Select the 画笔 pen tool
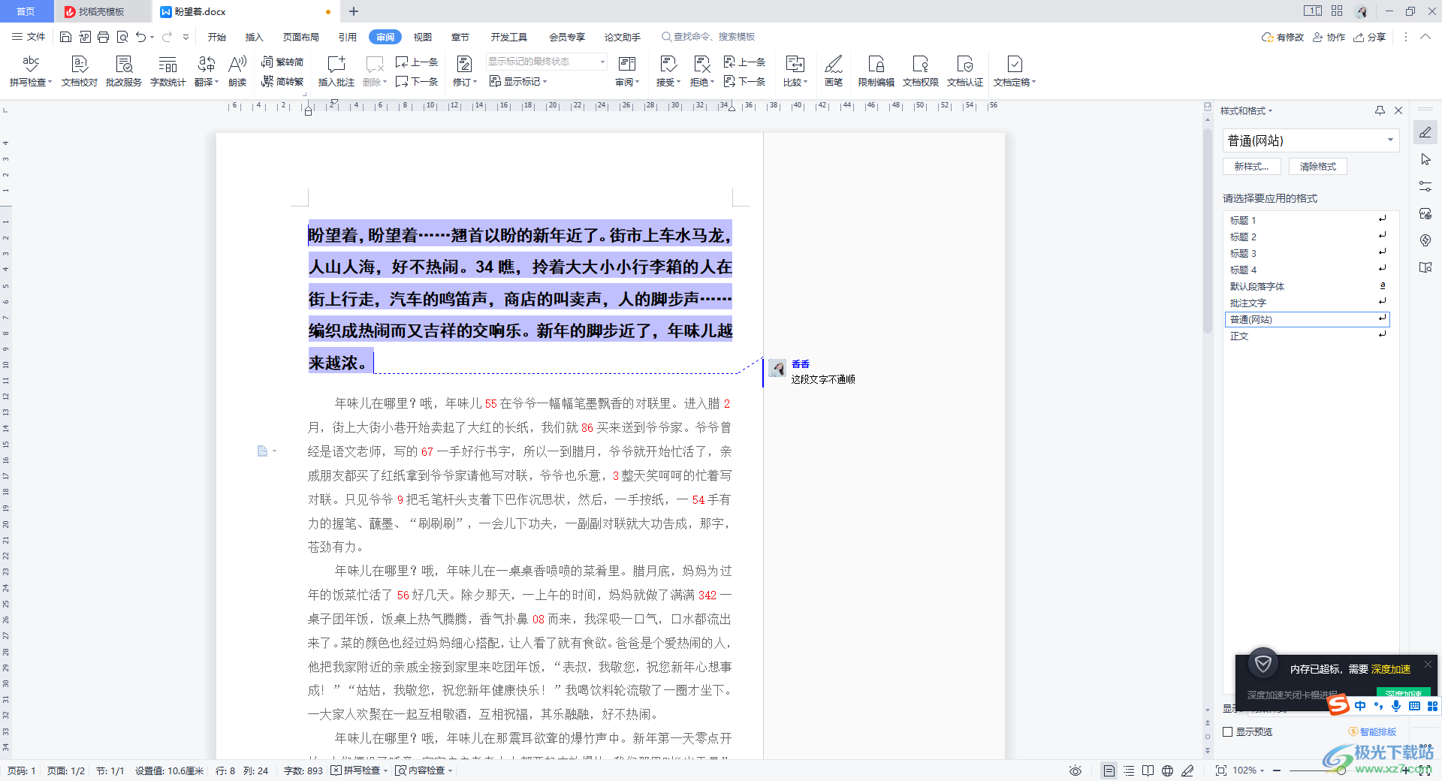This screenshot has height=781, width=1442. pos(834,71)
